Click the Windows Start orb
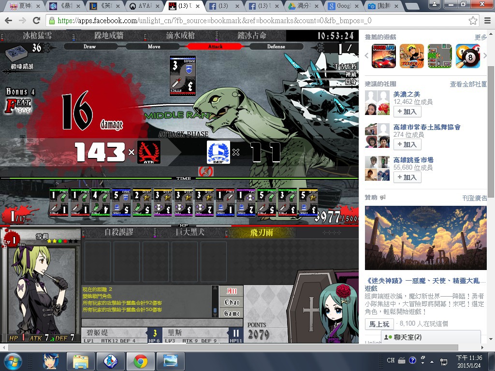The image size is (495, 371). 13,361
